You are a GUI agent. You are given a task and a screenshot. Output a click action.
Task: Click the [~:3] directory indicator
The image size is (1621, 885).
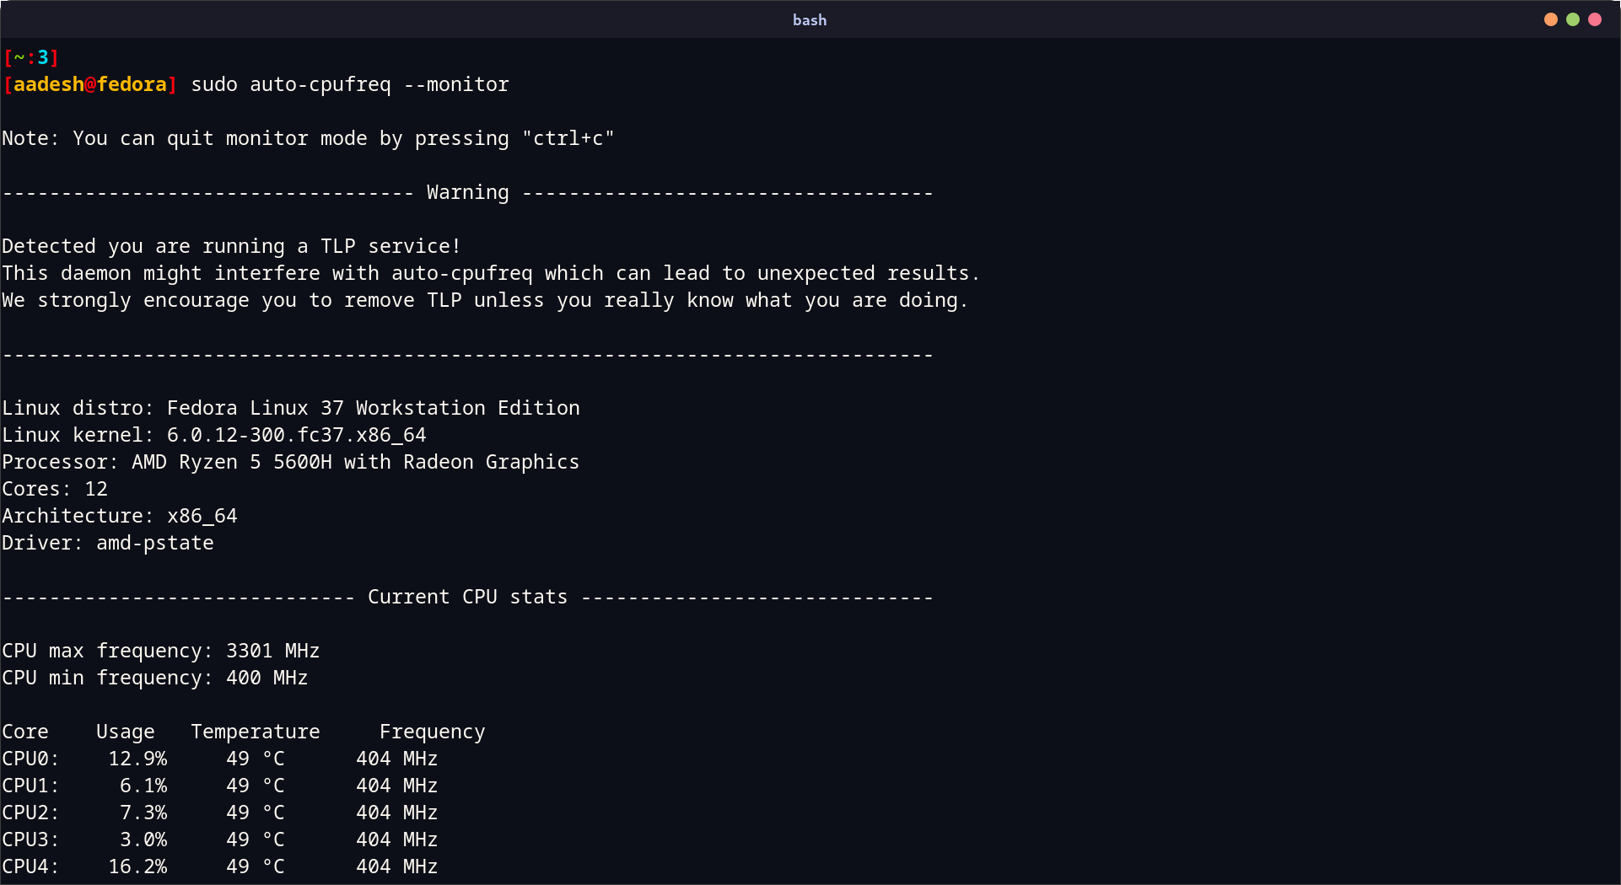coord(31,57)
